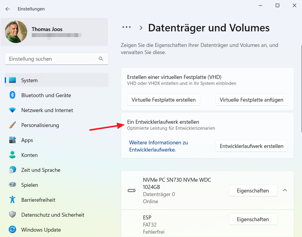This screenshot has height=237, width=302.
Task: Click the Netzwerk und Internet globe icon
Action: coord(13,110)
